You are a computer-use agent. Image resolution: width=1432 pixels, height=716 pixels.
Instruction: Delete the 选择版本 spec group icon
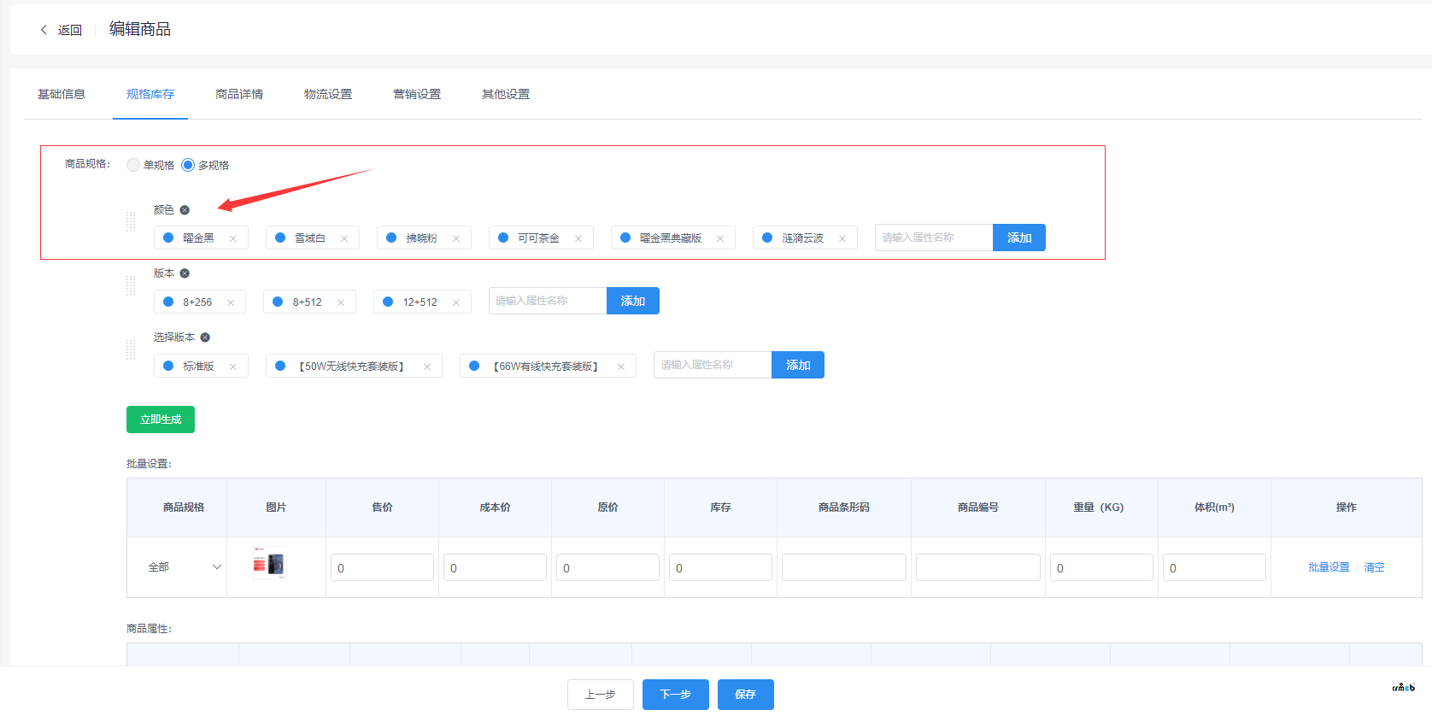click(x=205, y=337)
